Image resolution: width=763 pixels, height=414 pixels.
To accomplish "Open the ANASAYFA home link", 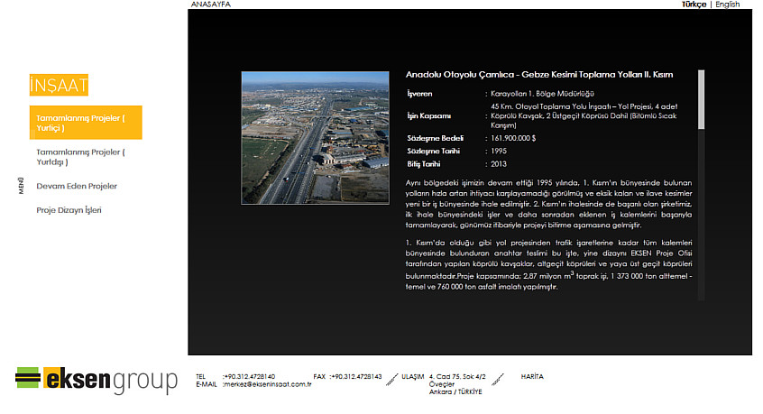I will (x=211, y=5).
